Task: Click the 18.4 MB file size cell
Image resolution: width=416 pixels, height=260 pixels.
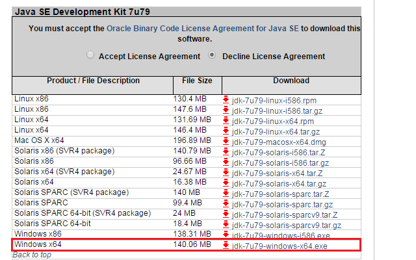Action: [x=188, y=224]
